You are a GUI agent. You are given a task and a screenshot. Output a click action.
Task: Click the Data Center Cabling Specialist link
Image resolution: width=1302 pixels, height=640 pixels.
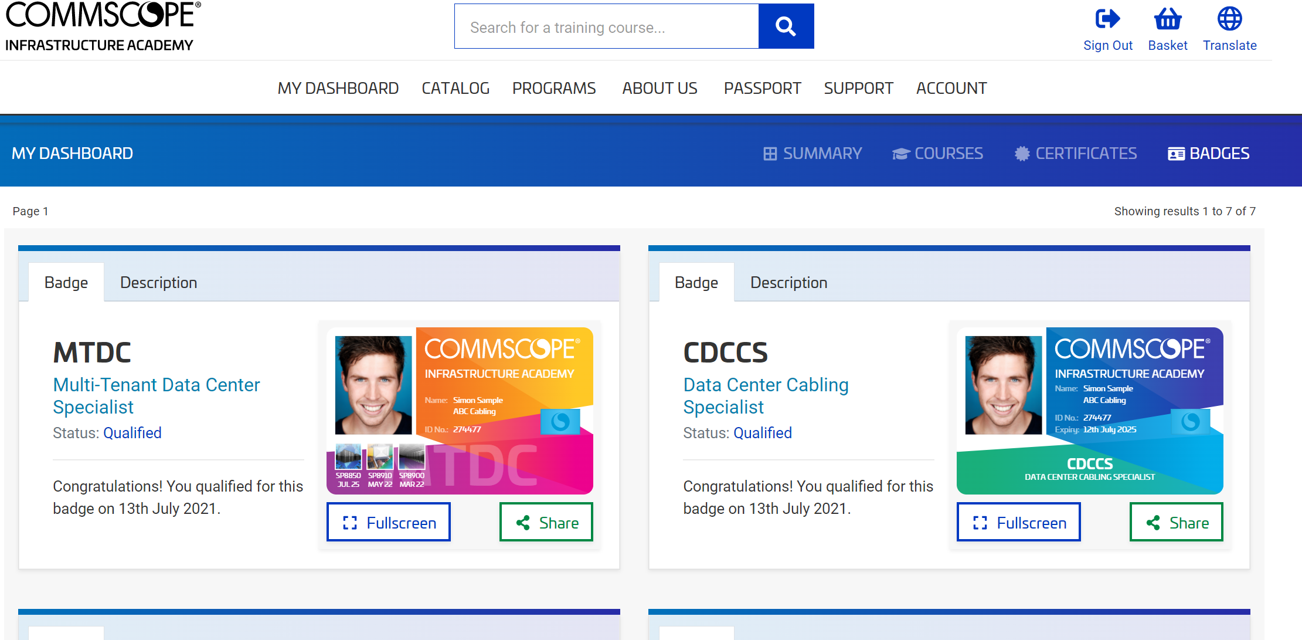766,396
